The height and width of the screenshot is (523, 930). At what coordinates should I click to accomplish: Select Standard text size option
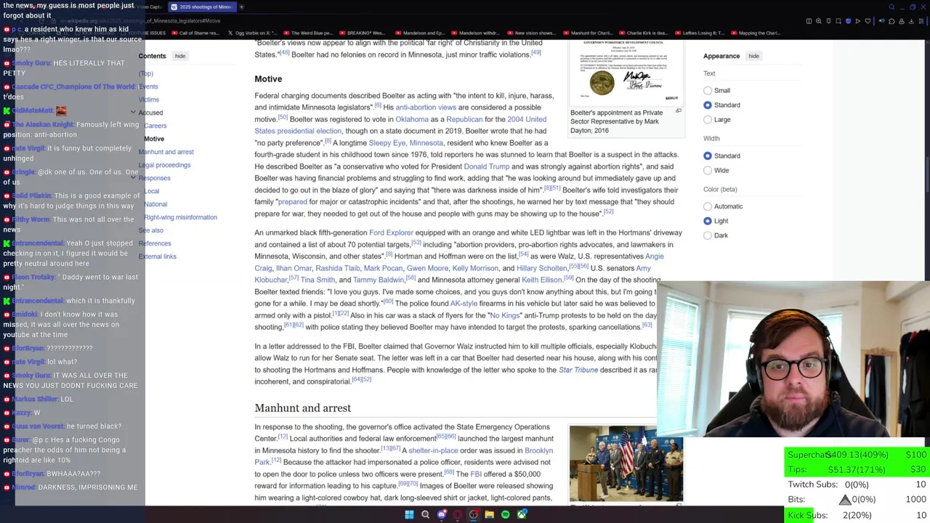(708, 105)
